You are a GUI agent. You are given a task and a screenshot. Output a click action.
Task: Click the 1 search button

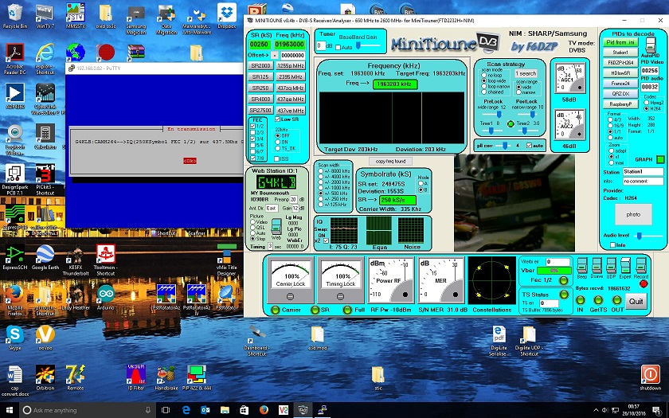pos(526,73)
